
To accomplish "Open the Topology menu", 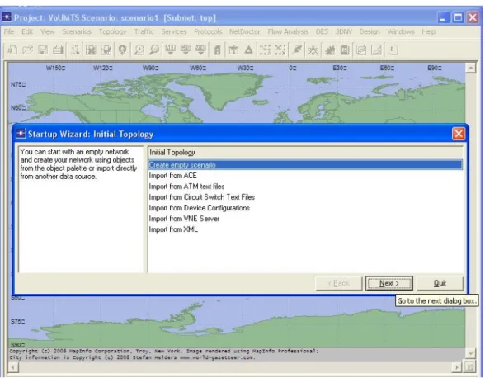I will pyautogui.click(x=112, y=31).
